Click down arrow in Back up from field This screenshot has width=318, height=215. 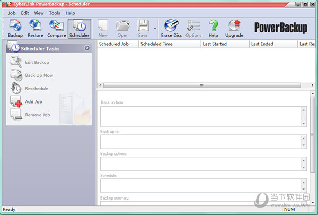303,123
